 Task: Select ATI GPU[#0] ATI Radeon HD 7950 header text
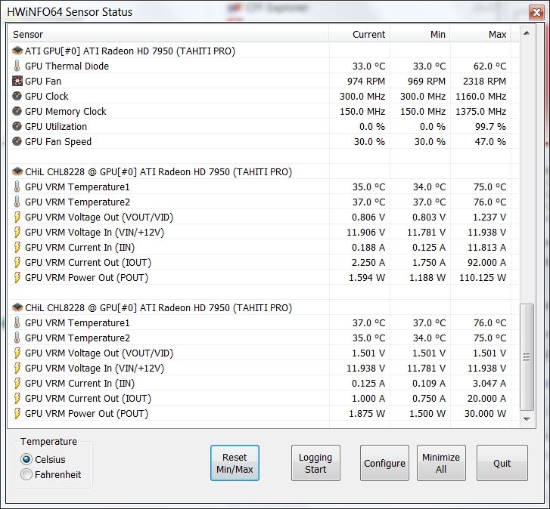(x=130, y=51)
